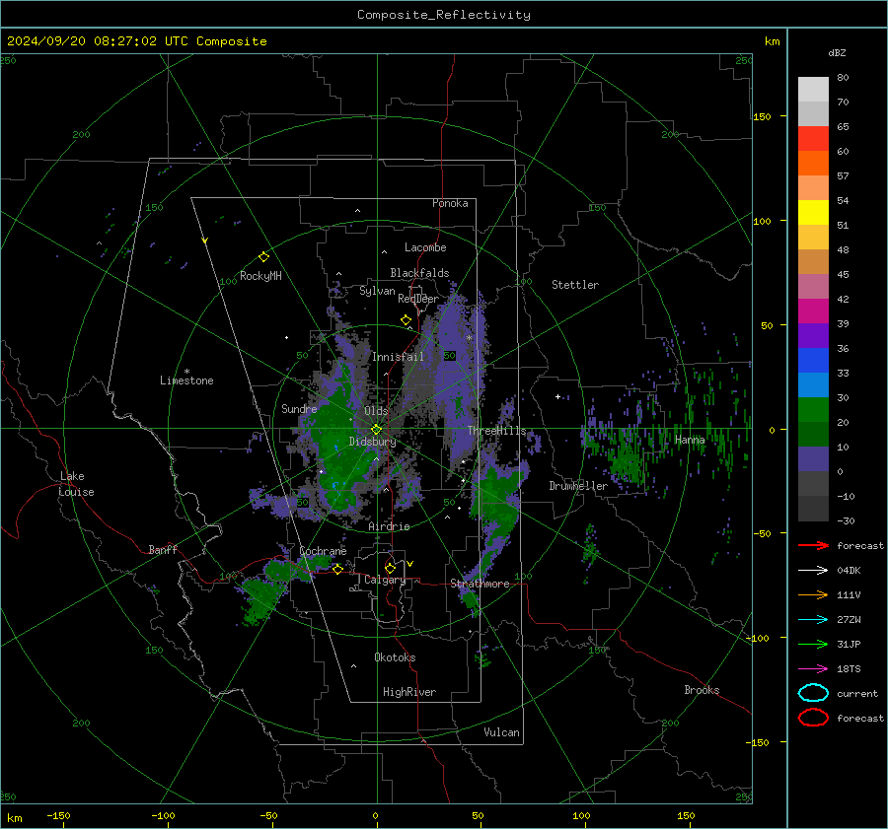Click the Hanna town label
Viewport: 888px width, 829px height.
point(690,440)
